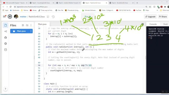Open the Ultimate Software bookmark
Viewport: 169px width, 95px height.
click(89, 10)
